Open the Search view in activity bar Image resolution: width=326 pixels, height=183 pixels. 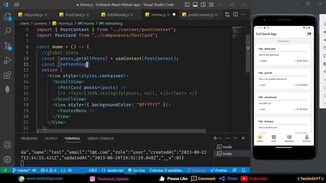[x=8, y=31]
